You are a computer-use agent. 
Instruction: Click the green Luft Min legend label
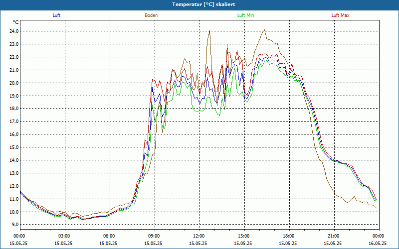(x=245, y=15)
